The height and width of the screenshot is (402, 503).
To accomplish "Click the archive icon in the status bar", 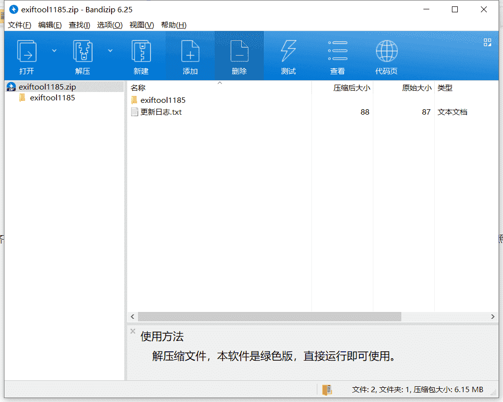I will click(x=327, y=390).
